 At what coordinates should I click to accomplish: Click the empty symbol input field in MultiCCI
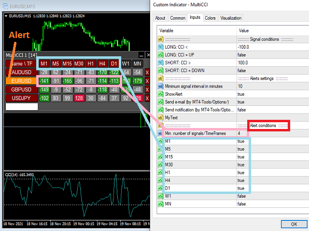[x=21, y=107]
